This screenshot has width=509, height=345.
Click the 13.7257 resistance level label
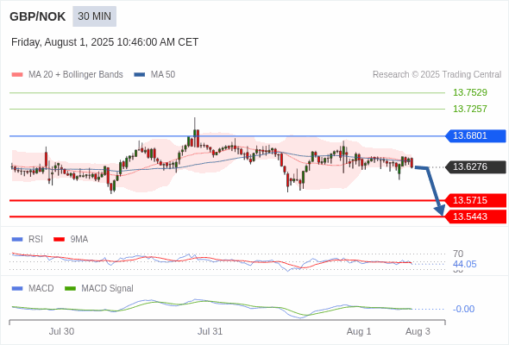[x=470, y=109]
